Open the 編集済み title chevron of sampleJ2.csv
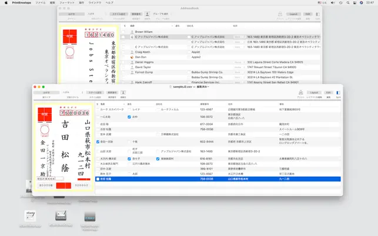The image size is (378, 236). (x=208, y=87)
